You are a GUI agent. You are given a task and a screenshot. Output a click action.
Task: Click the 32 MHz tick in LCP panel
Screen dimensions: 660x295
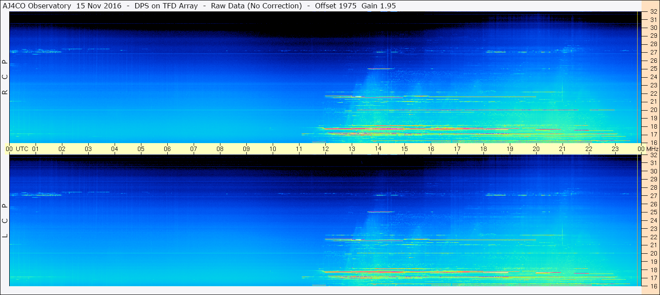653,155
